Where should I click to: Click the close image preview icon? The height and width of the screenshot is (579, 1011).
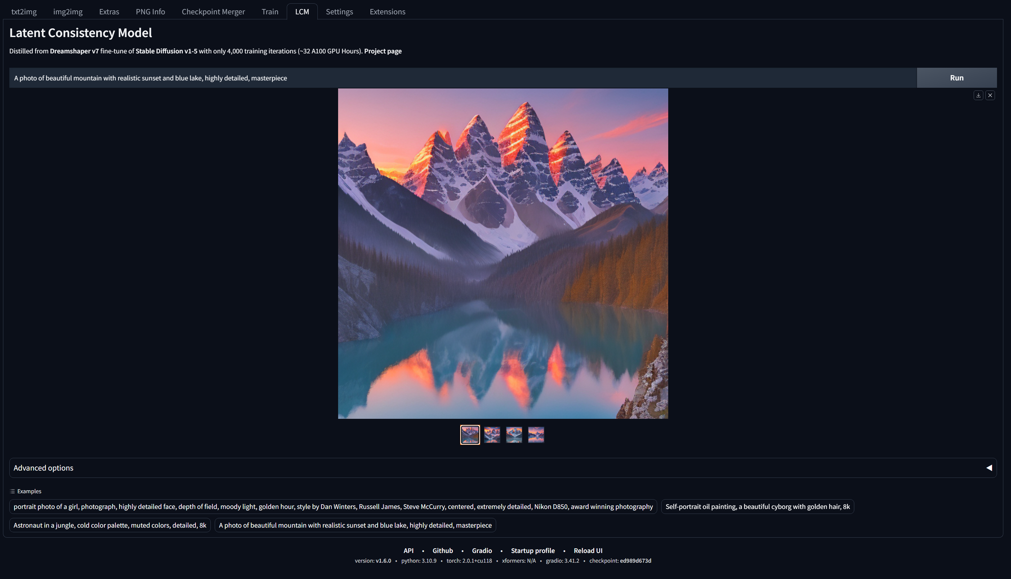[990, 95]
